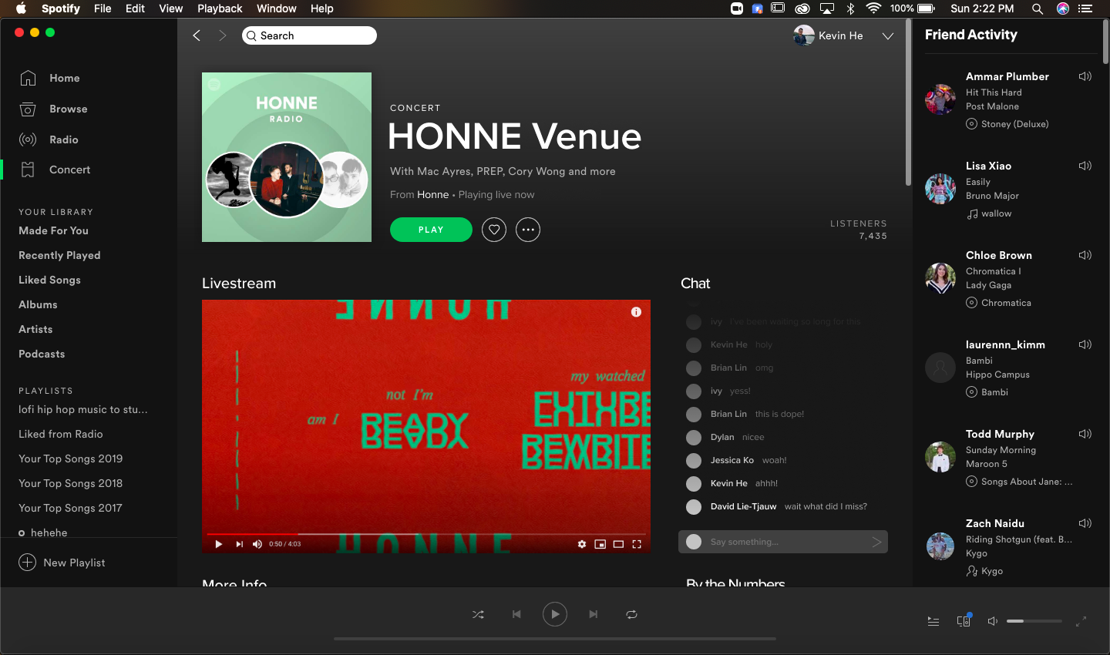Adjust the Spotify volume slider
Viewport: 1110px width, 655px height.
pos(1034,621)
